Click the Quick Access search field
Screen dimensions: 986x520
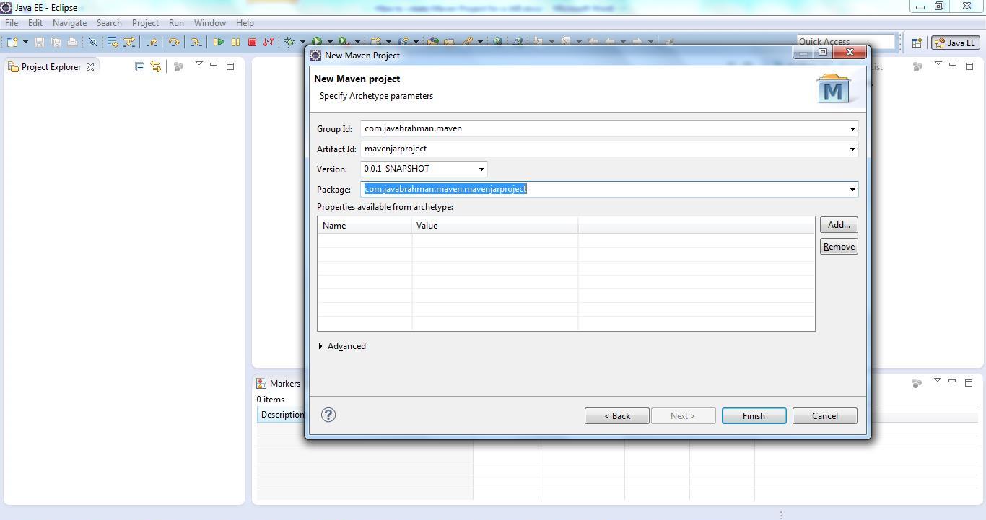click(845, 42)
